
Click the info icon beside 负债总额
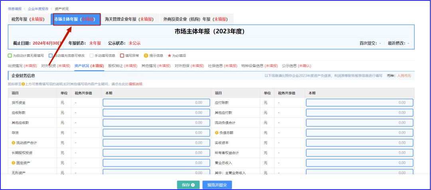point(216,133)
